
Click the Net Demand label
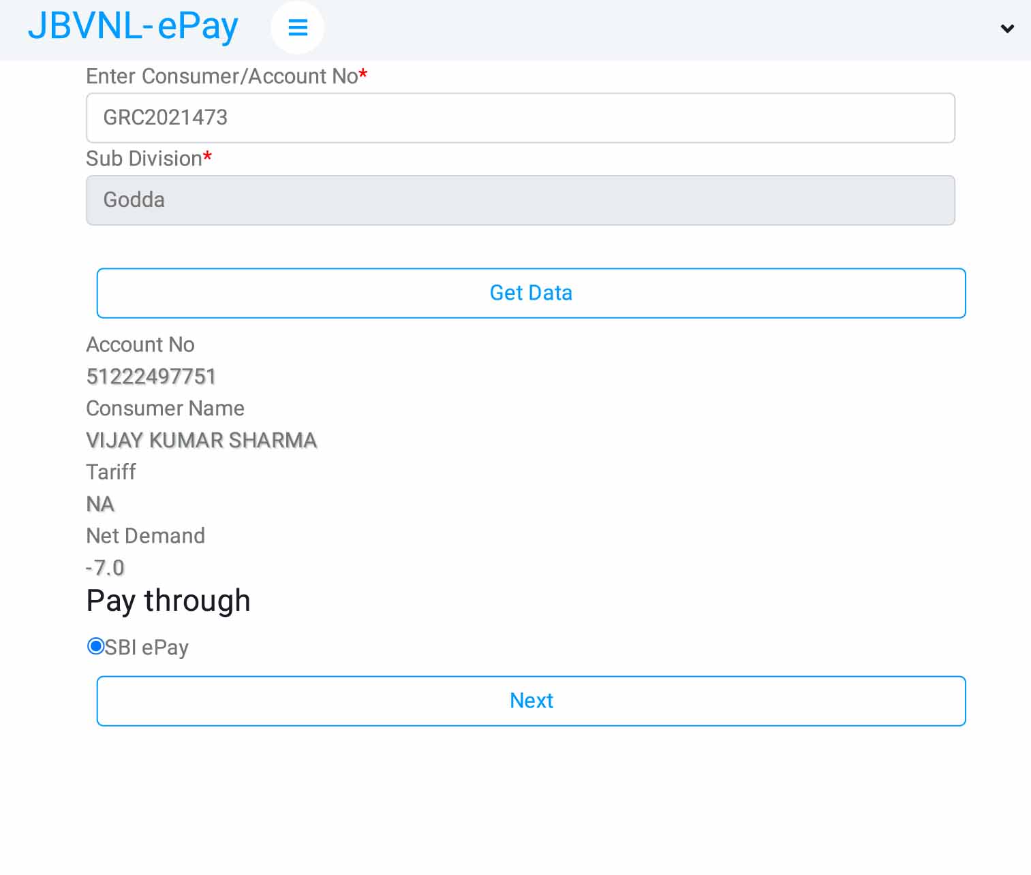coord(146,536)
